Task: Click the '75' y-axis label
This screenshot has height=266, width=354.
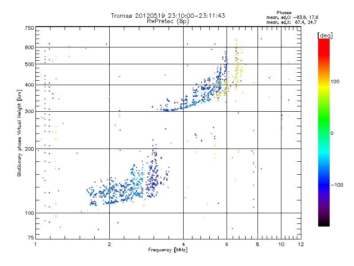Action: 31,238
